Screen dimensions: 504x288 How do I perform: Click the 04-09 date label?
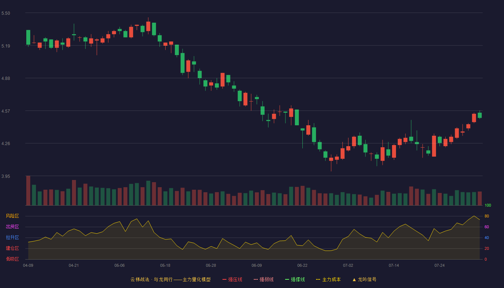click(28, 265)
